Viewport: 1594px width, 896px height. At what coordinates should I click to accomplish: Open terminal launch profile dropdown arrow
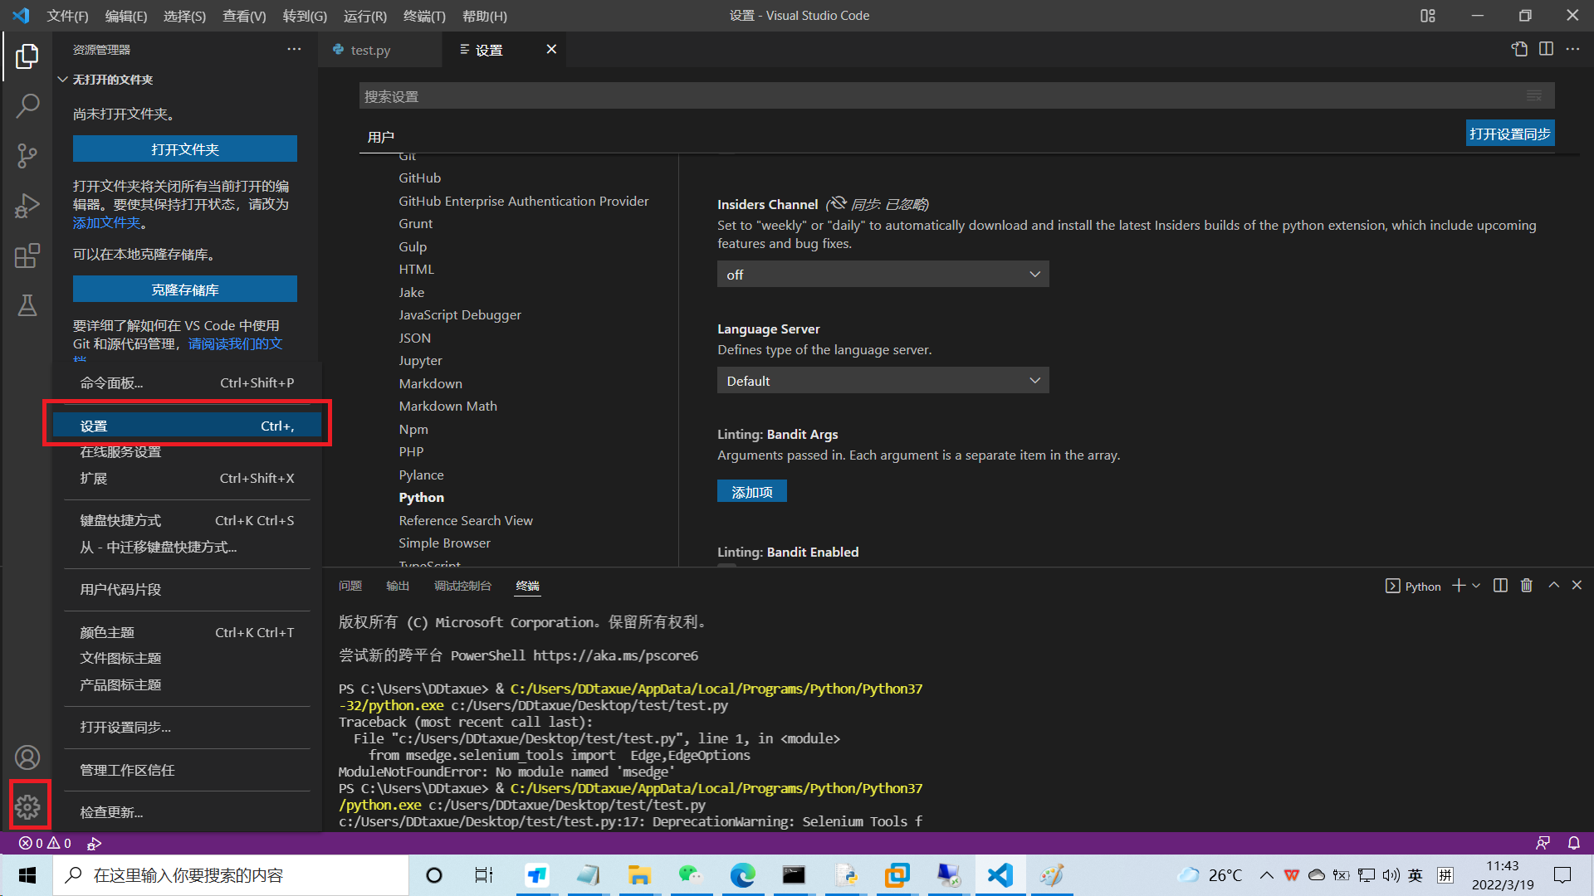coord(1476,586)
